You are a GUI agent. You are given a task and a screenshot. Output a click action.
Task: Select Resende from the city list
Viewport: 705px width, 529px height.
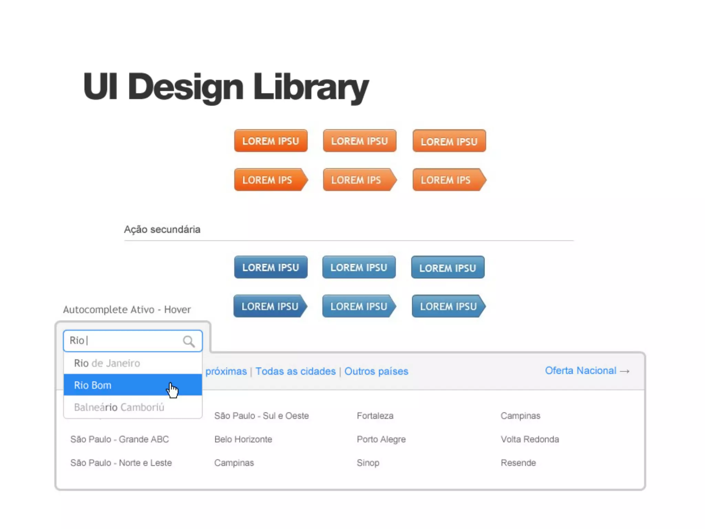coord(518,463)
